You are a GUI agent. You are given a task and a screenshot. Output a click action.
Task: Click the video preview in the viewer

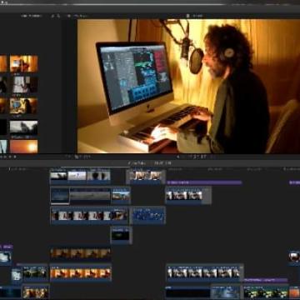[x=188, y=86]
